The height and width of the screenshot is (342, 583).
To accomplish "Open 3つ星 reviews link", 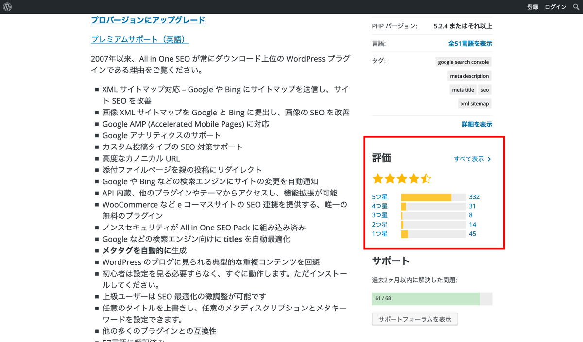I will tap(379, 215).
